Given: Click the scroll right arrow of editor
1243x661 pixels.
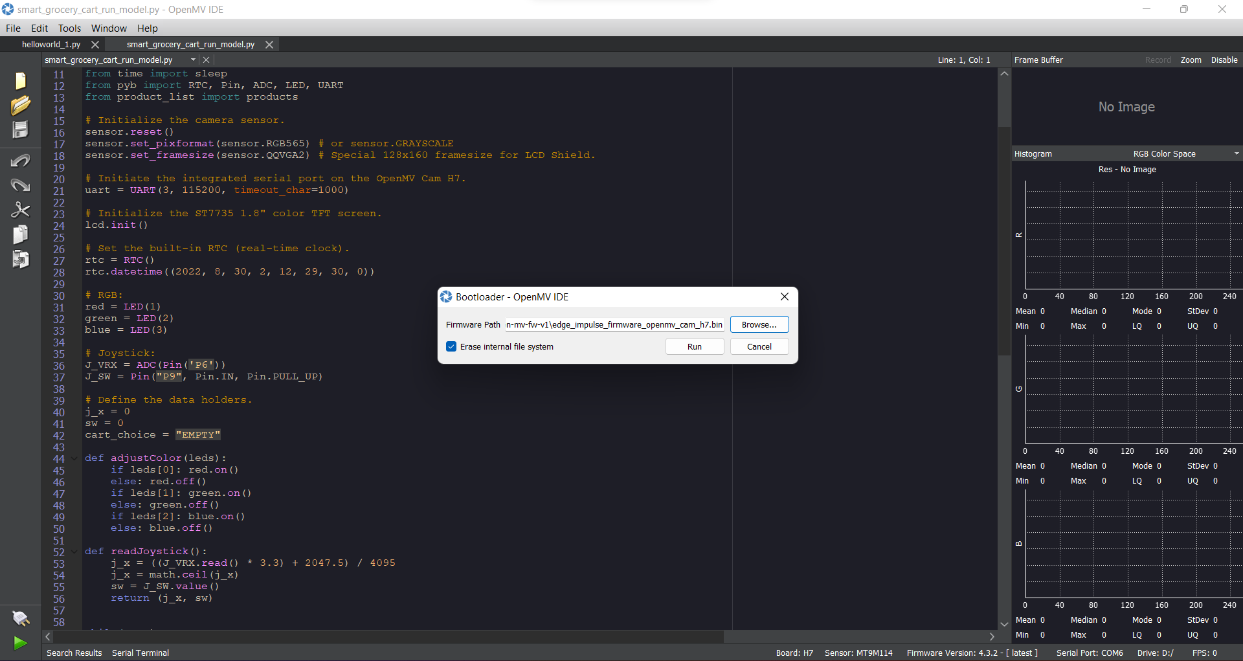Looking at the screenshot, I should tap(992, 636).
